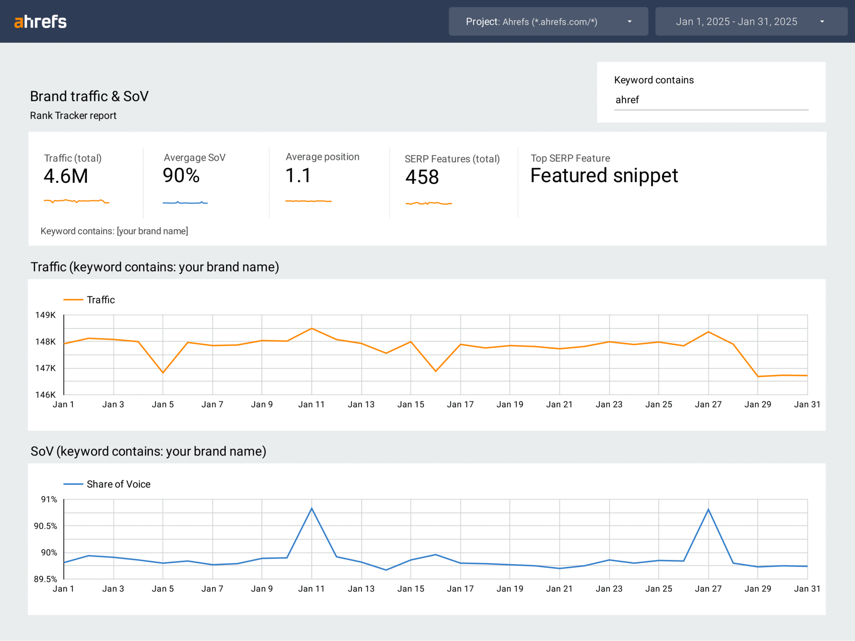Click the Average position sparkline graph
This screenshot has height=641, width=855.
[308, 201]
